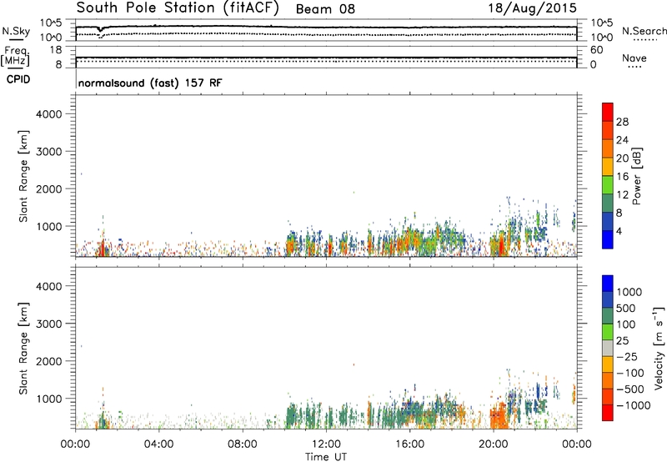
Task: Select 4000 km tick on power panel
Action: click(49, 114)
